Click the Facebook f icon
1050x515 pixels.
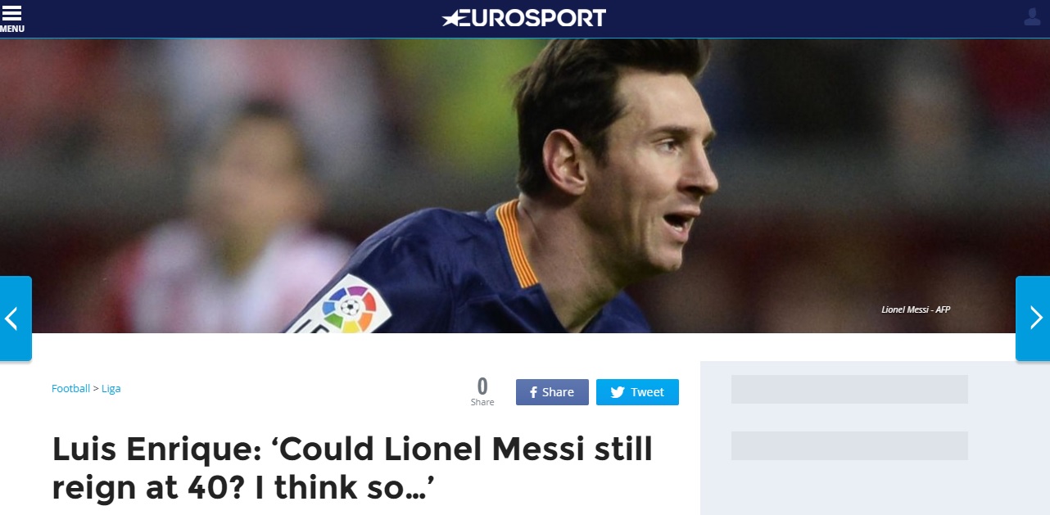533,392
